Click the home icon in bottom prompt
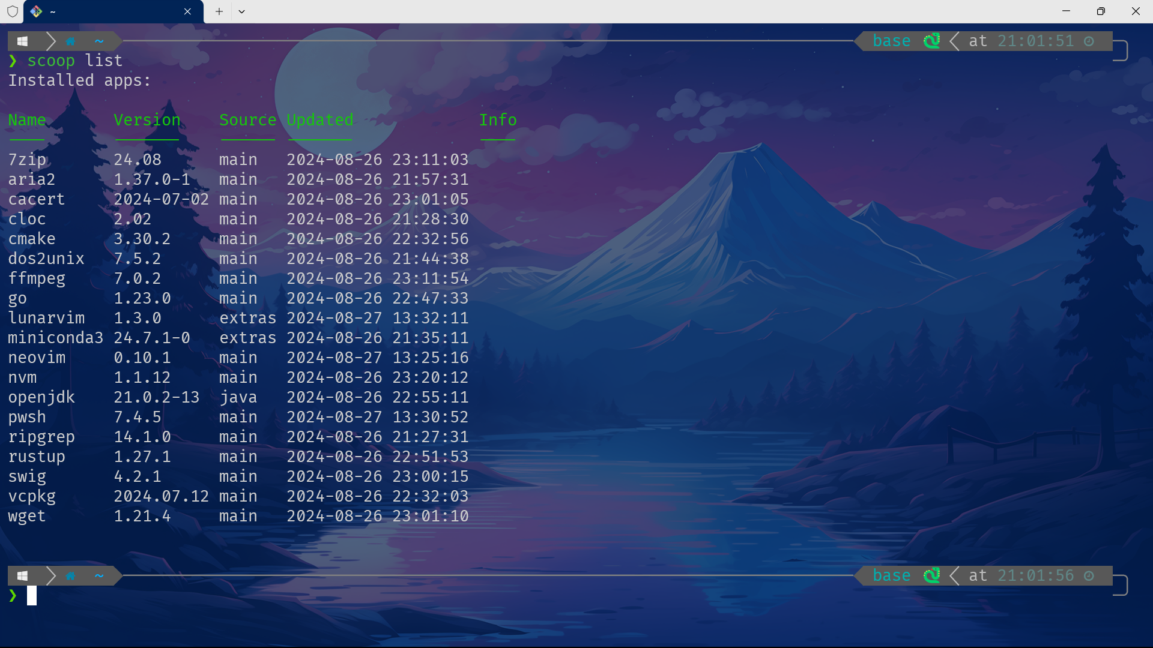The height and width of the screenshot is (648, 1153). 70,576
